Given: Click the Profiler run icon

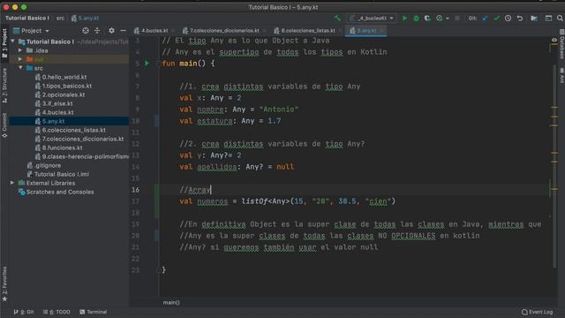Looking at the screenshot, I should coord(440,18).
